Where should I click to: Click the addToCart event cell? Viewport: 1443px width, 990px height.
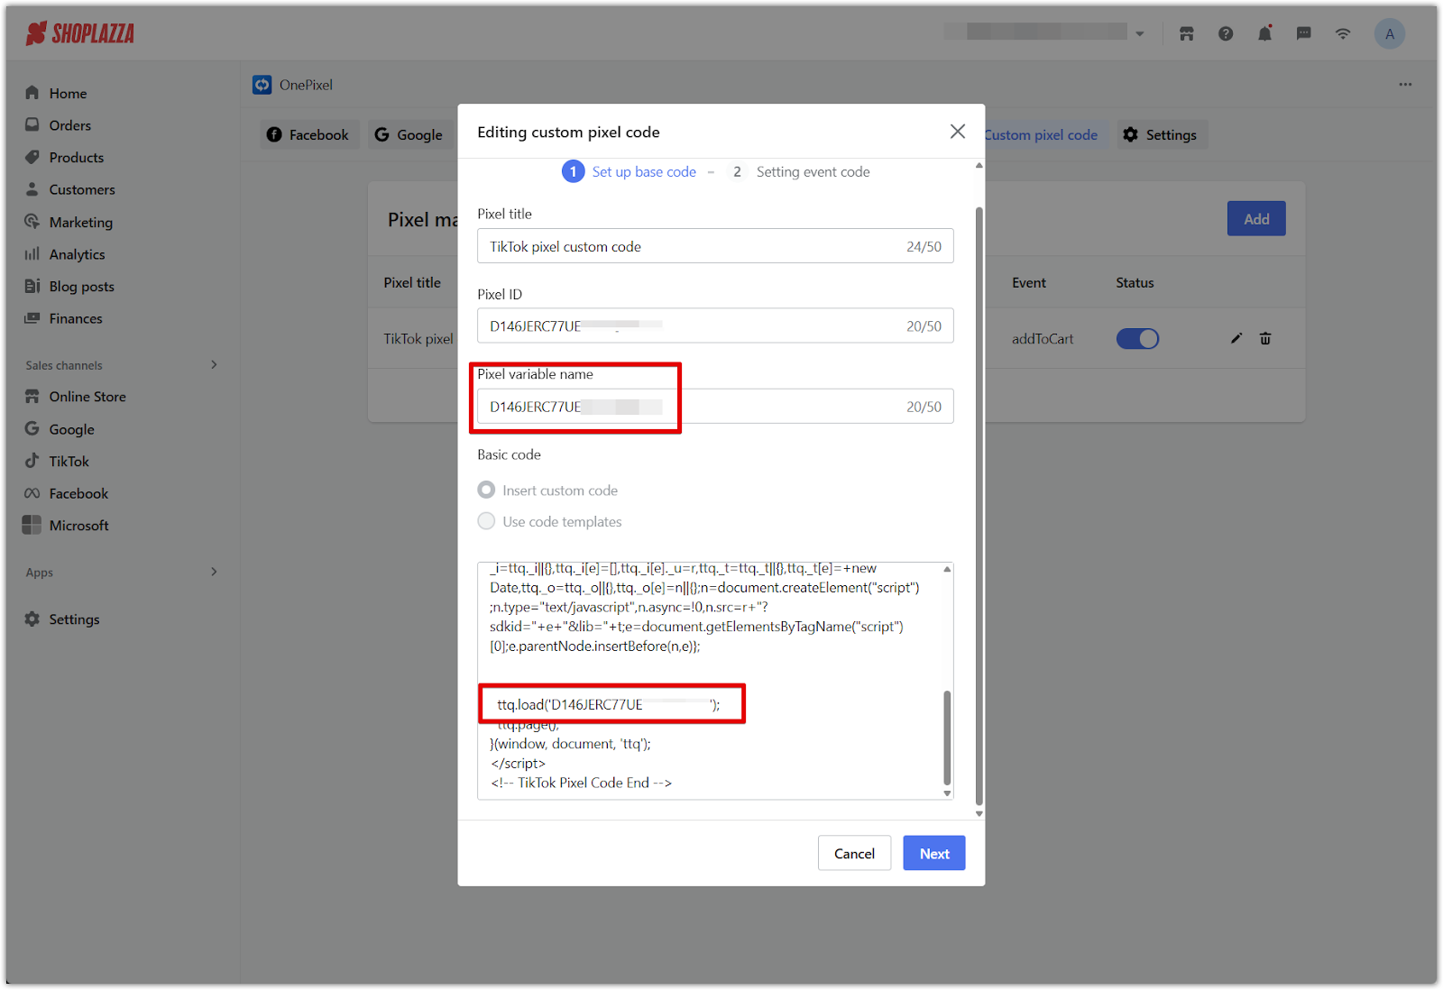1043,339
